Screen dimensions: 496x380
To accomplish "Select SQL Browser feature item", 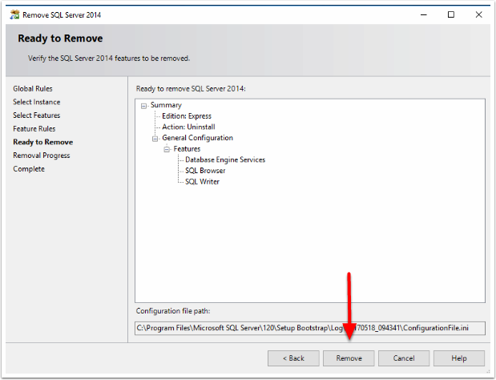I will coord(205,171).
